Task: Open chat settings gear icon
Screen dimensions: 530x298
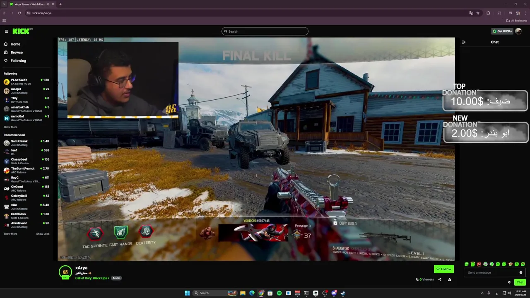Action: (x=509, y=282)
